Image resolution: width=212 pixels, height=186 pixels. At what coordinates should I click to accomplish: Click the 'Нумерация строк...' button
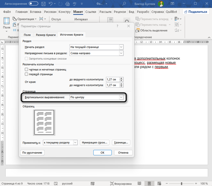pyautogui.click(x=95, y=143)
